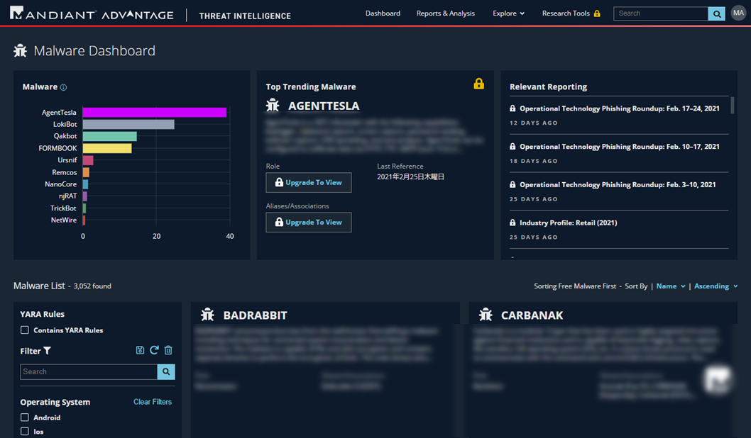Open Reports & Analysis nav item
Viewport: 751px width, 438px height.
pyautogui.click(x=446, y=13)
